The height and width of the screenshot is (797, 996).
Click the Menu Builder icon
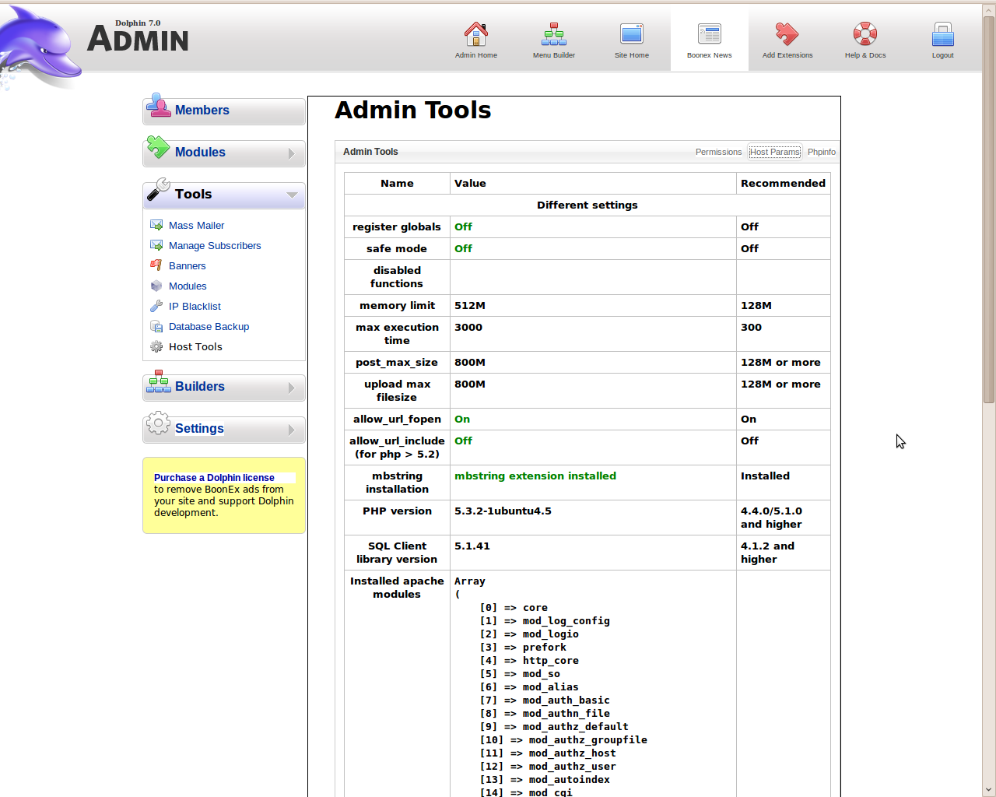(553, 34)
